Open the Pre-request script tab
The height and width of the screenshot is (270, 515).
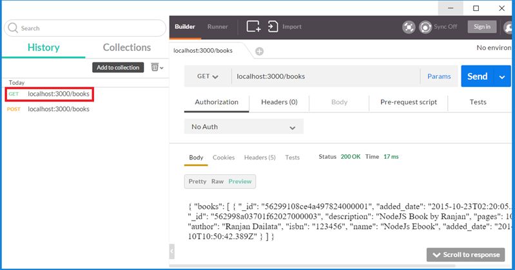[409, 102]
